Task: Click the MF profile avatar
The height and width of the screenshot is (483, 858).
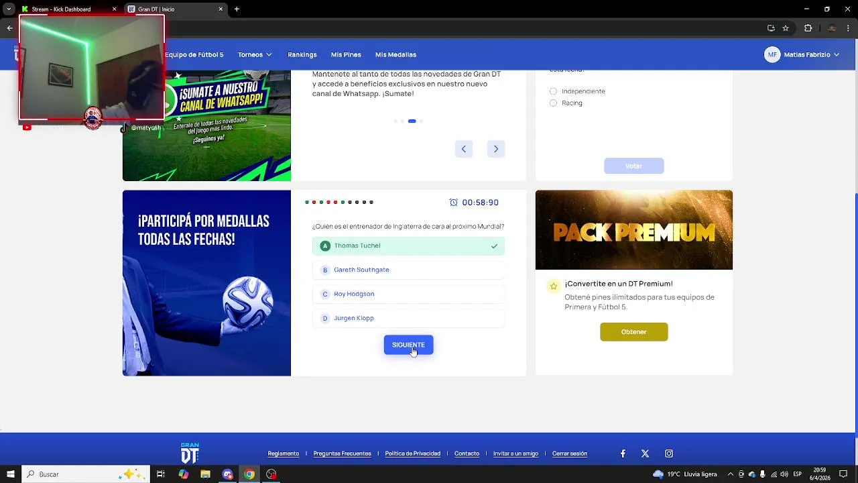Action: [772, 54]
